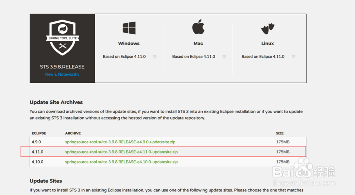
Task: Click the STS 3.9.8.RELEASE version title
Action: [x=62, y=67]
